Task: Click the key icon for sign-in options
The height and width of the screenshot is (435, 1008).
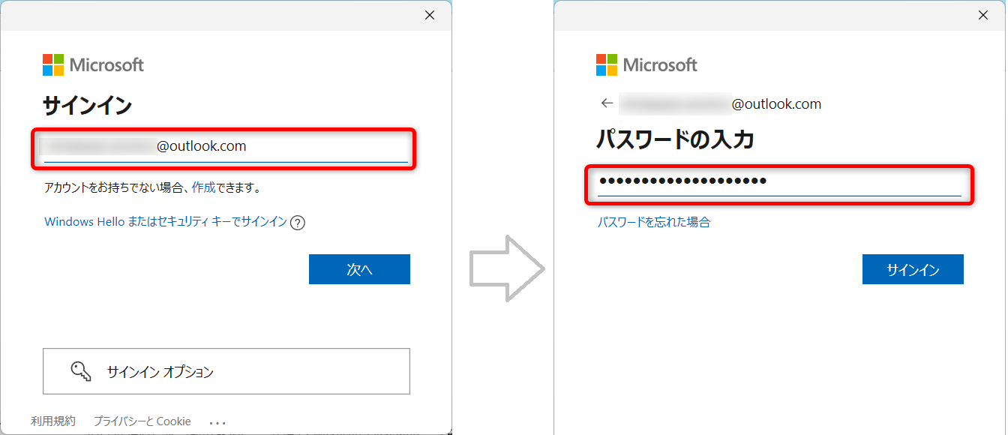Action: tap(81, 371)
